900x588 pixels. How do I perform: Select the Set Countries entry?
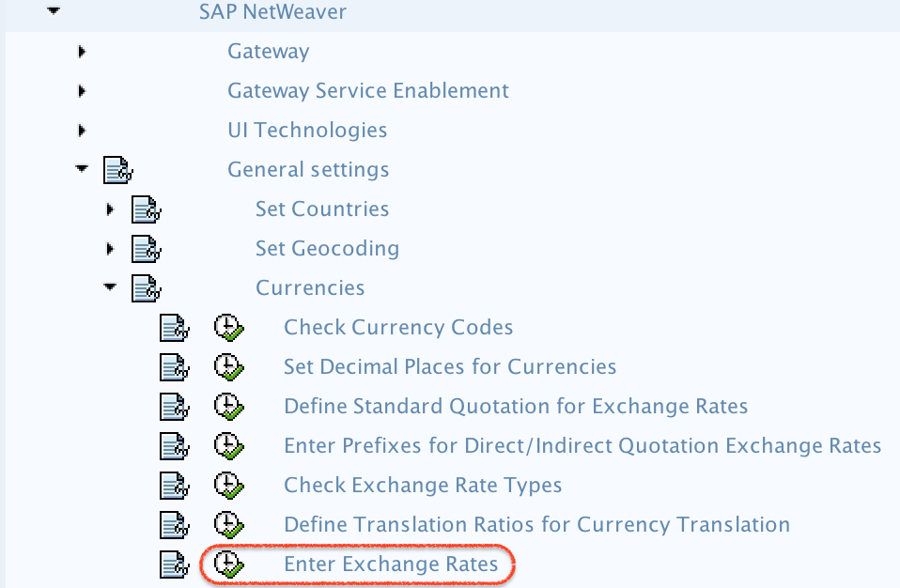[322, 209]
